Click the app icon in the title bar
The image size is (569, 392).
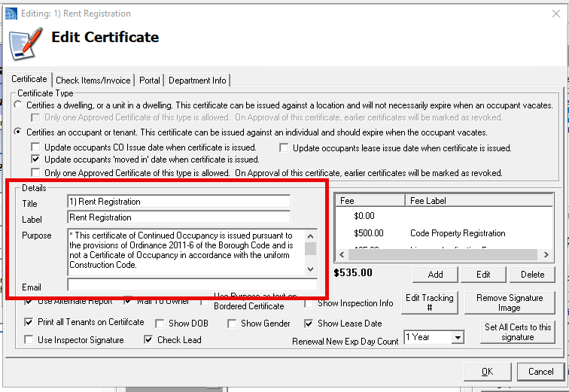tap(11, 13)
